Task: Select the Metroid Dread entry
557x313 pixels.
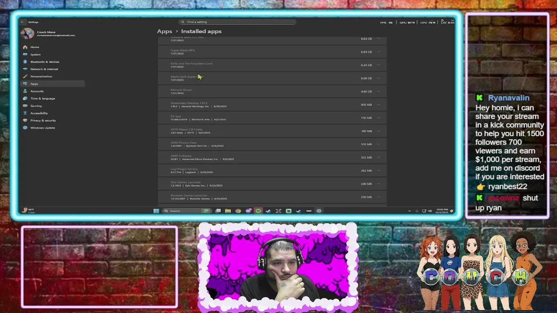Action: tap(272, 91)
